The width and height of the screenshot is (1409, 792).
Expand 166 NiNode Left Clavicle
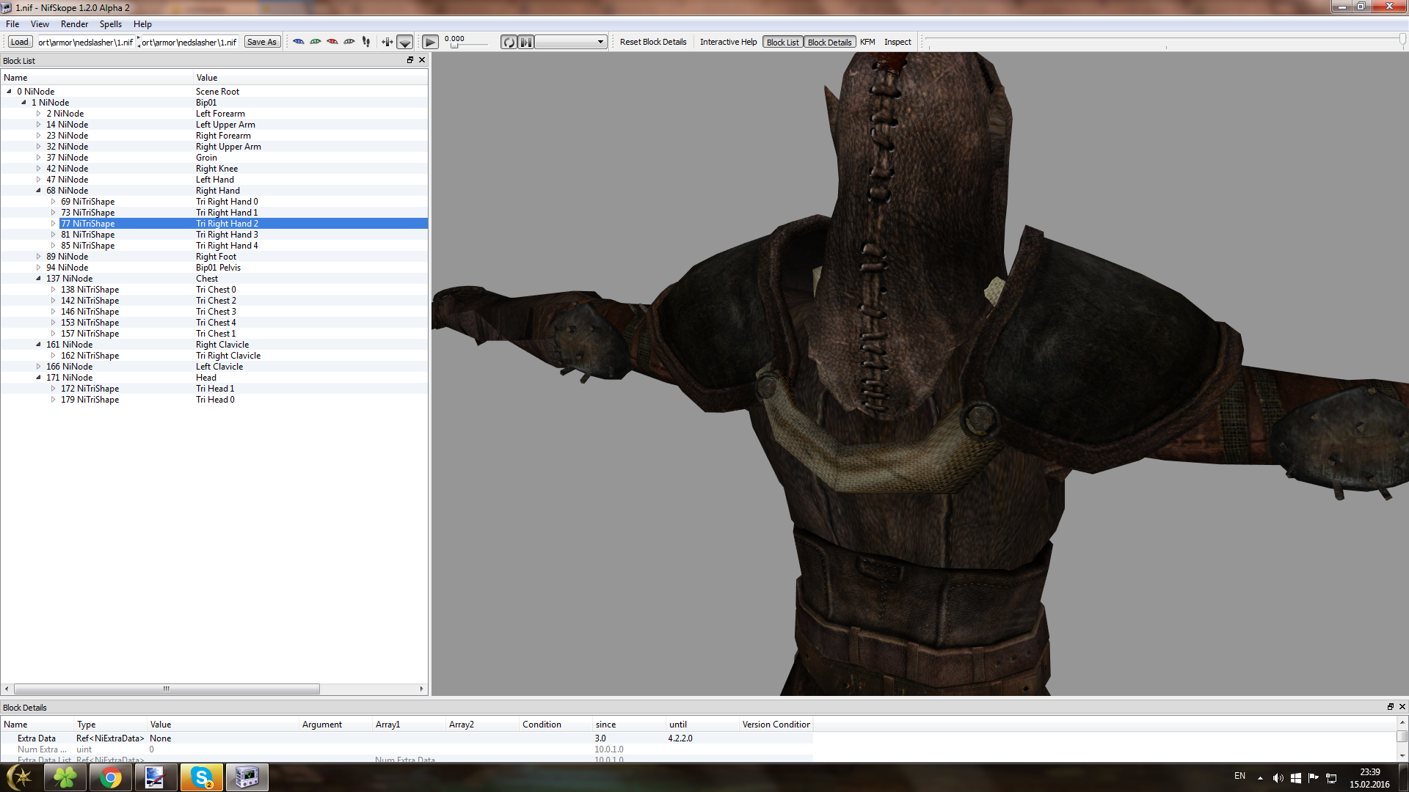tap(38, 367)
